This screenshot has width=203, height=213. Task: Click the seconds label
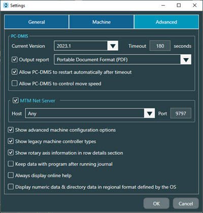[182, 46]
